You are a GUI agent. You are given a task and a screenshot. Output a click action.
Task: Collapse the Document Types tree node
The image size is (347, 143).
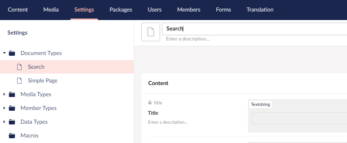tap(4, 53)
